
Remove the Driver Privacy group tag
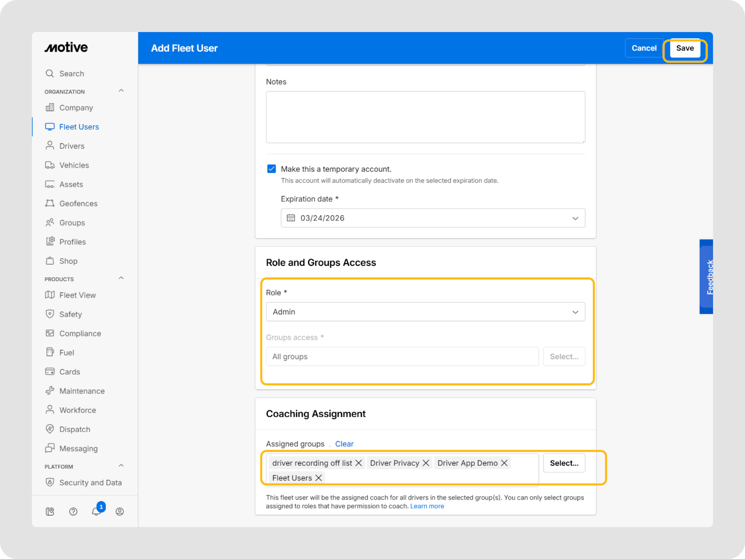[426, 463]
